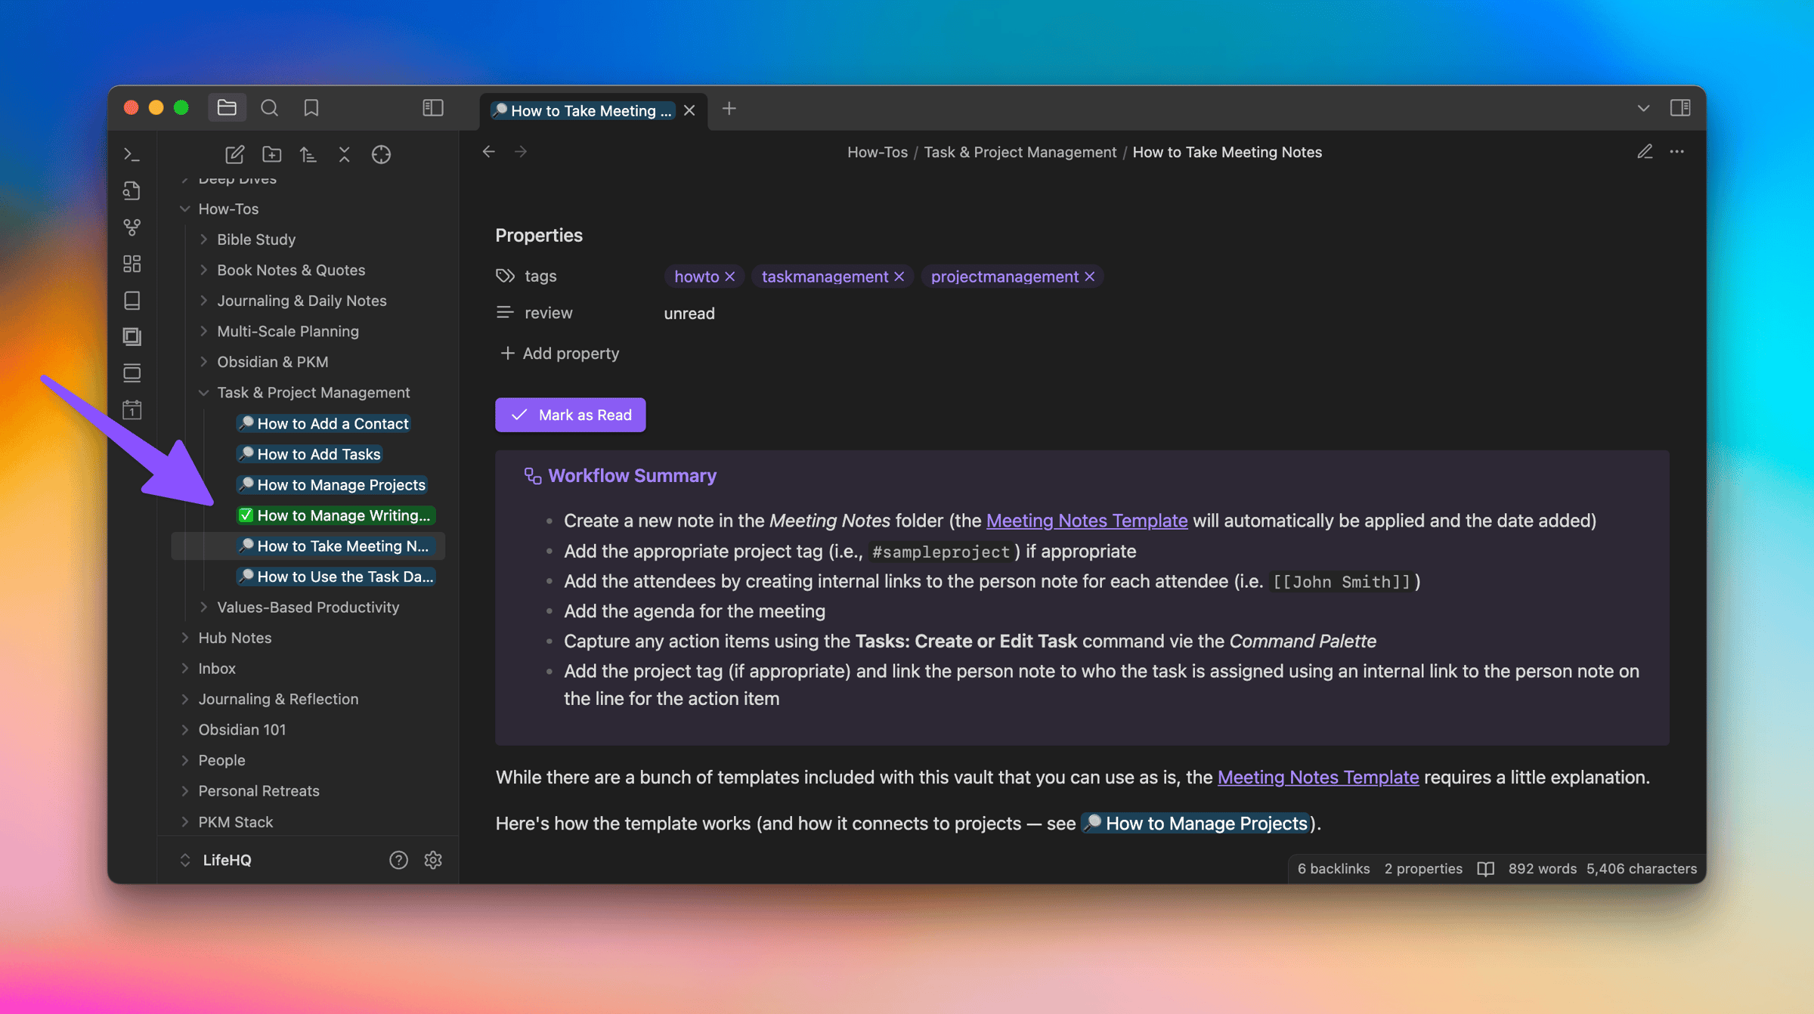Switch to editing mode pencil icon
Viewport: 1814px width, 1014px height.
pos(1644,152)
